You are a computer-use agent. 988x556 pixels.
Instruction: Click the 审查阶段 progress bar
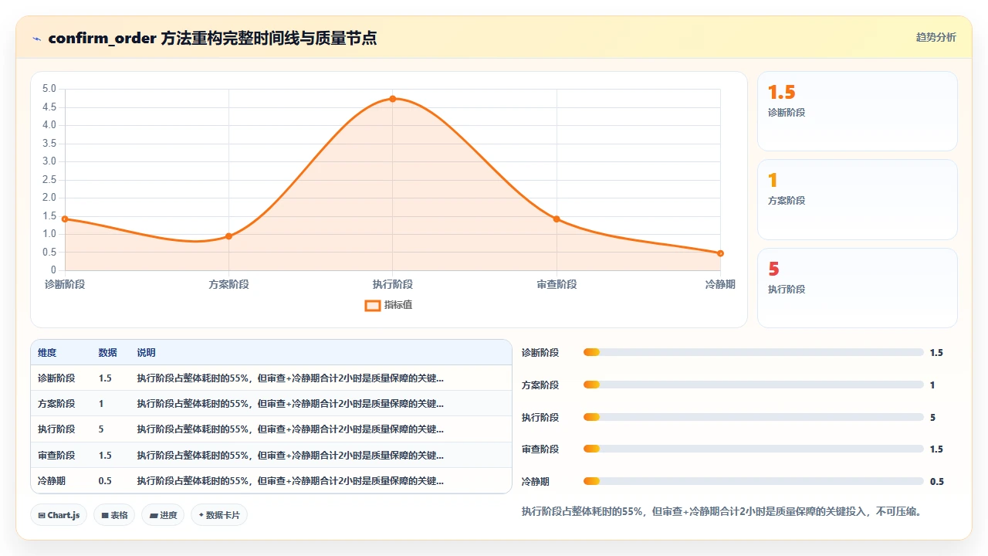point(753,449)
